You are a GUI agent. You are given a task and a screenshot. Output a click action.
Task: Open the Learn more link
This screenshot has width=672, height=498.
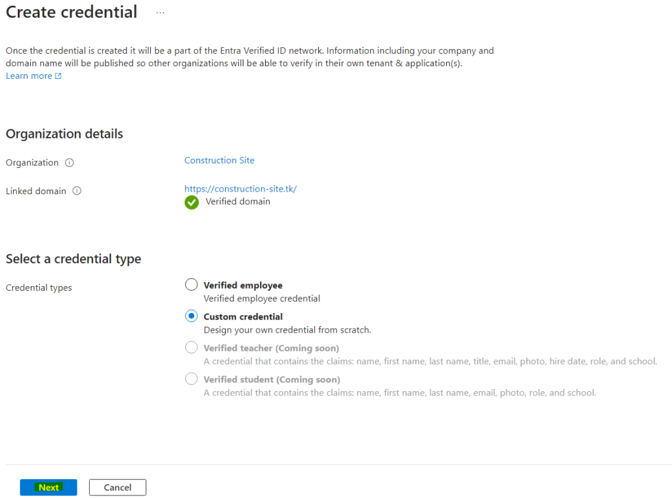(29, 76)
